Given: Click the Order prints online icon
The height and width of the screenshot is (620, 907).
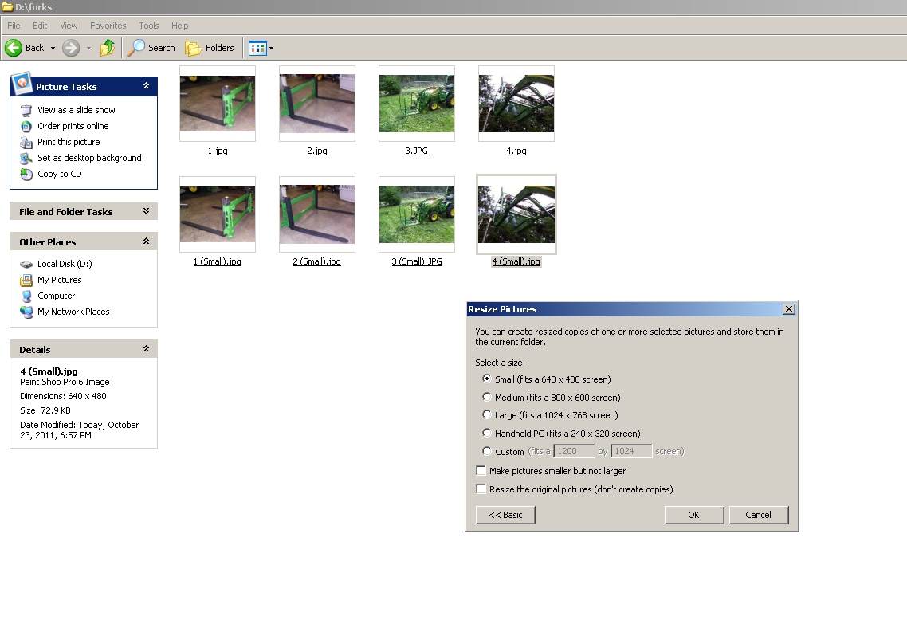Looking at the screenshot, I should coord(26,126).
